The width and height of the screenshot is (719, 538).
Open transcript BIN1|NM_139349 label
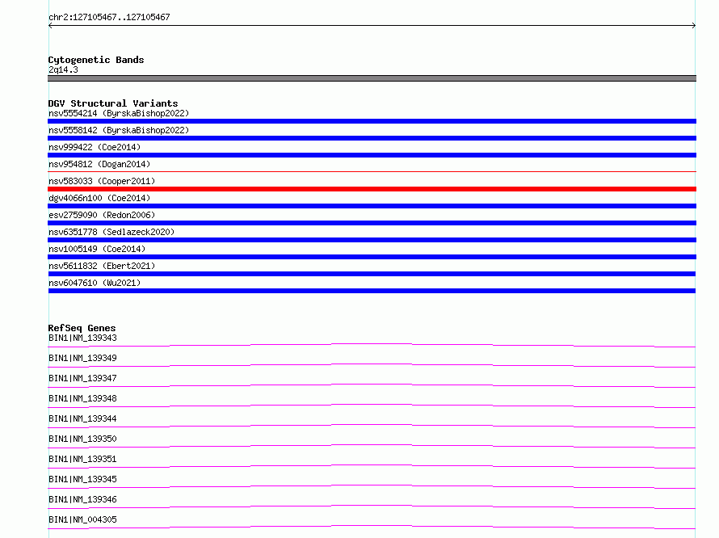82,358
